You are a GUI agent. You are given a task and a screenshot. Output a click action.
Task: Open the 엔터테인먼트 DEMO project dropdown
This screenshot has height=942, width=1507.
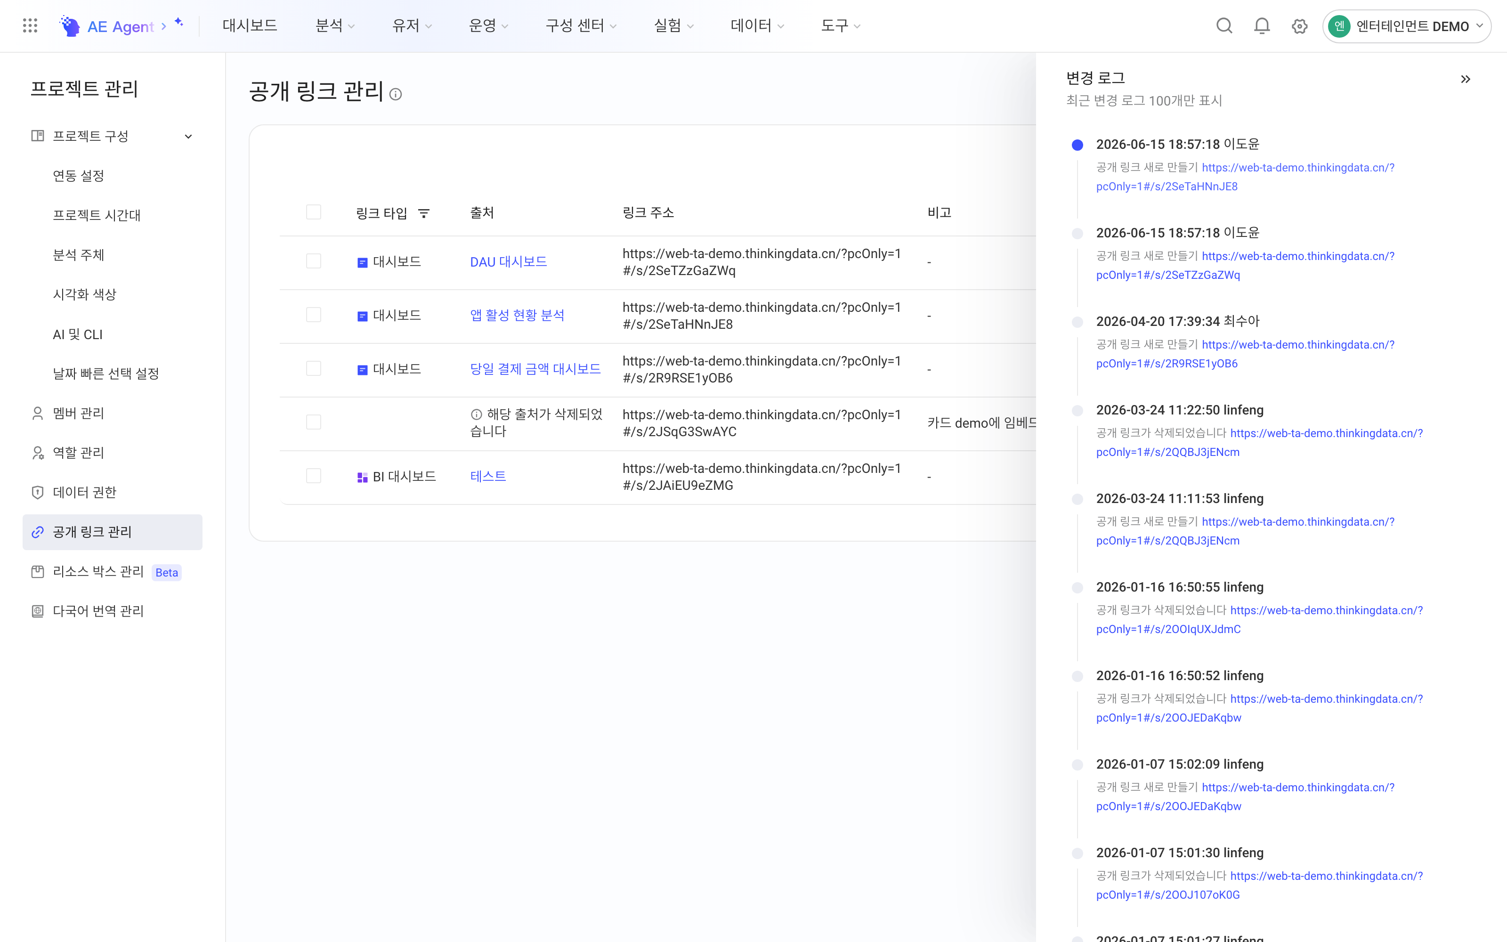[x=1406, y=26]
